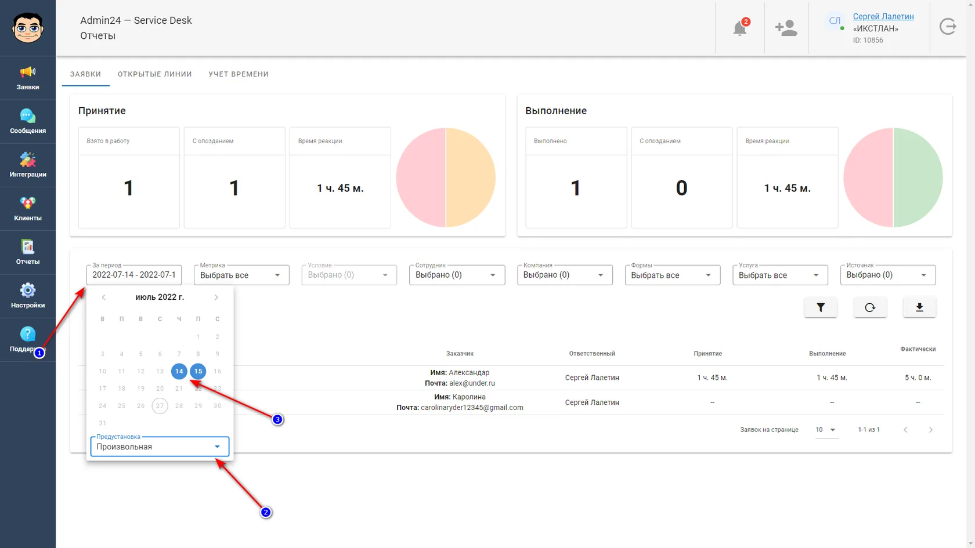Click the За период date input field

click(134, 275)
